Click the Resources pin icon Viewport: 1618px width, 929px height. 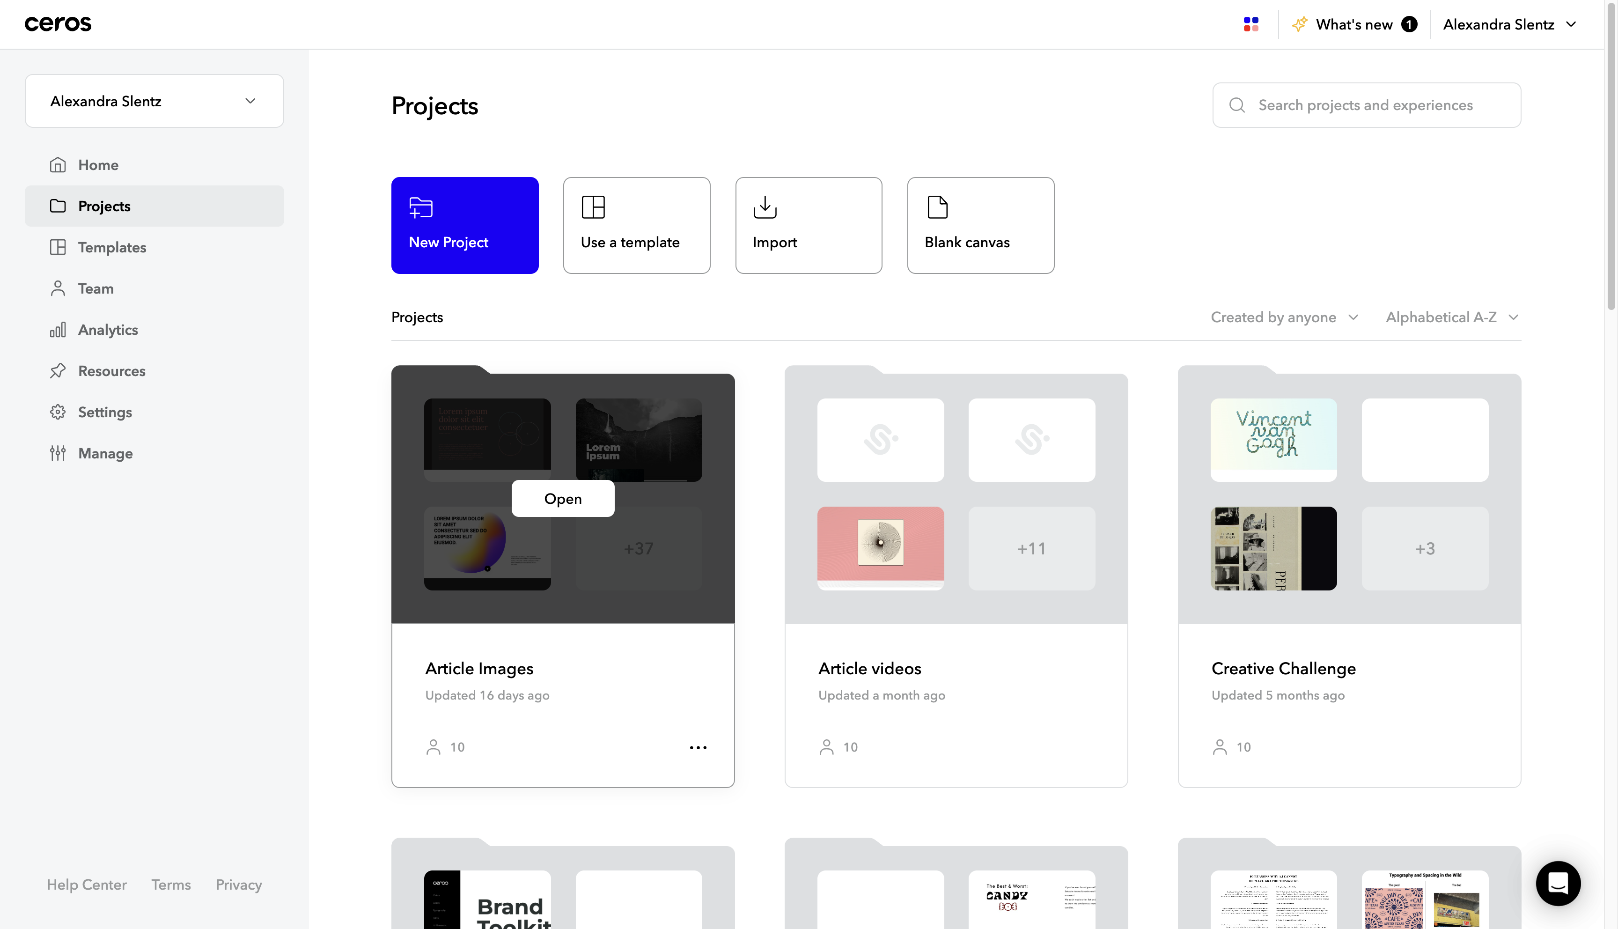(x=58, y=371)
